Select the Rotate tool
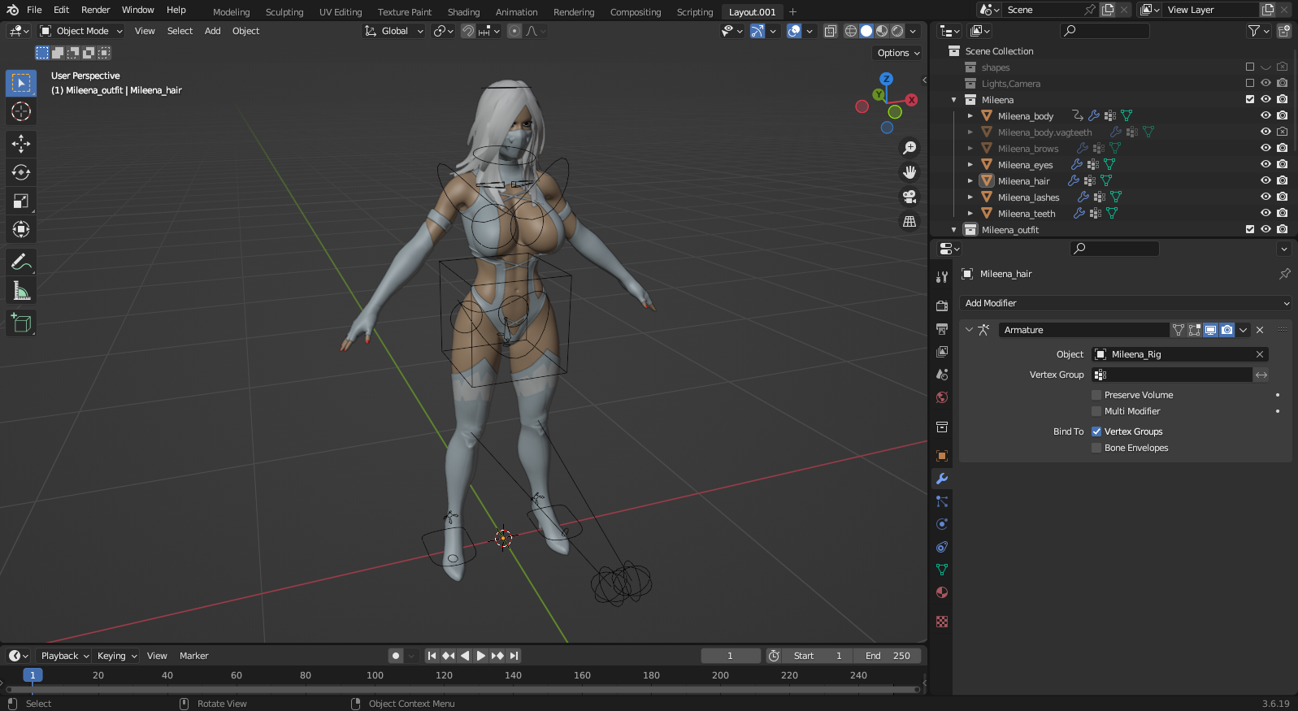The width and height of the screenshot is (1298, 711). (x=21, y=172)
